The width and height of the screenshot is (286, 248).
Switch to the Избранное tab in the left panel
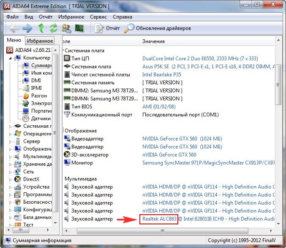tap(40, 41)
